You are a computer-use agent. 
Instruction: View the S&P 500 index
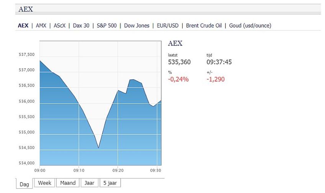click(106, 26)
